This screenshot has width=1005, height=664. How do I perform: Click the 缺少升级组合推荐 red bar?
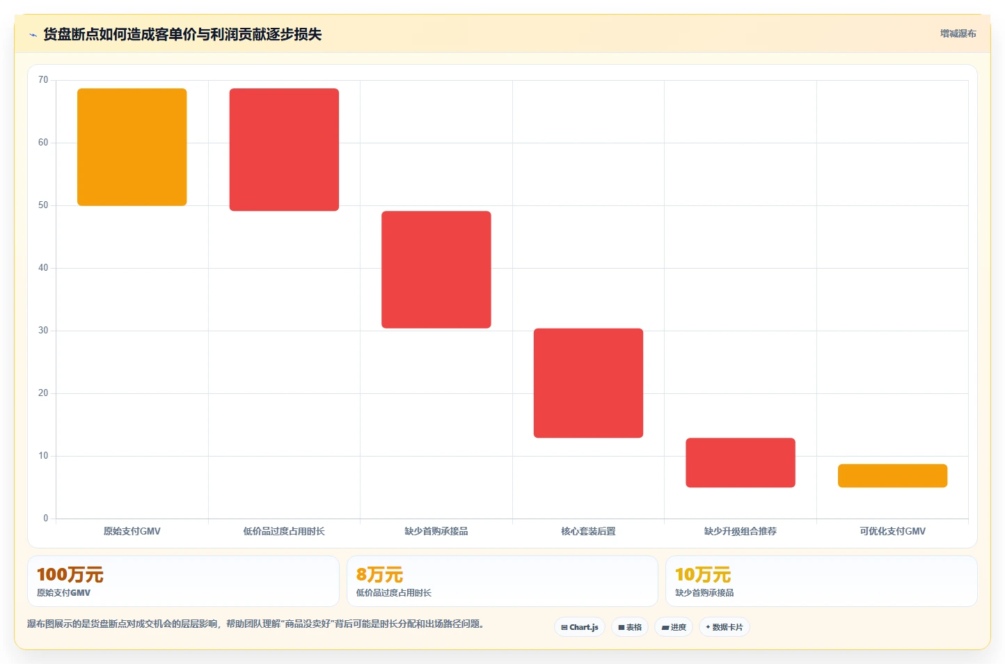point(741,462)
